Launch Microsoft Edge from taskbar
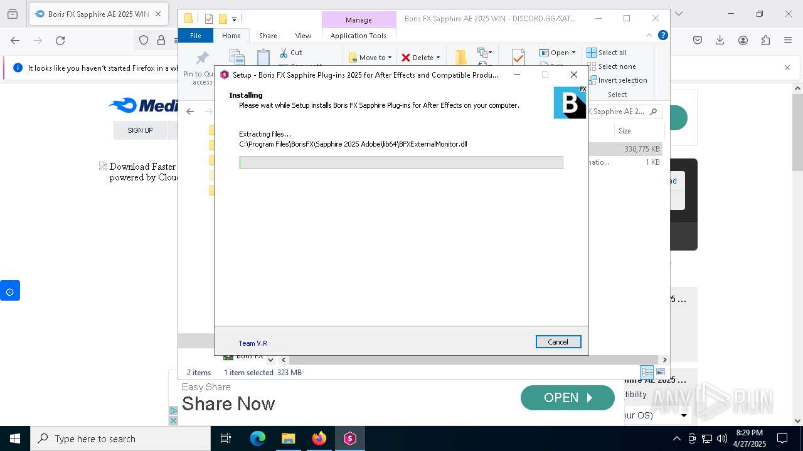 point(258,438)
